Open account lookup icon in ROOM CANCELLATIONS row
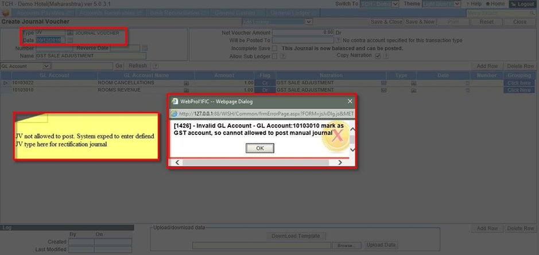539x255 pixels. 187,83
